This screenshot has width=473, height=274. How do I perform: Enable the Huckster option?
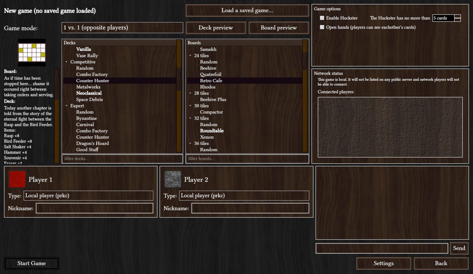pyautogui.click(x=322, y=18)
